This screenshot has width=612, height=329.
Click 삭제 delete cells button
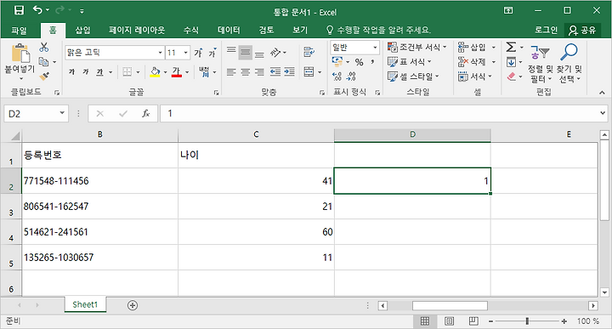coord(473,62)
